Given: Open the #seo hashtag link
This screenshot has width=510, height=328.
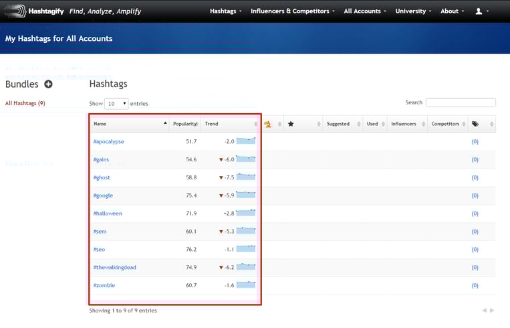Looking at the screenshot, I should pos(99,250).
